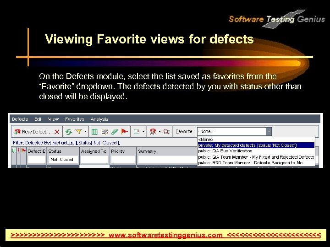Select R&D Team Member Defects Assigned to Me
Screen dimensions: 330x247
[256, 162]
